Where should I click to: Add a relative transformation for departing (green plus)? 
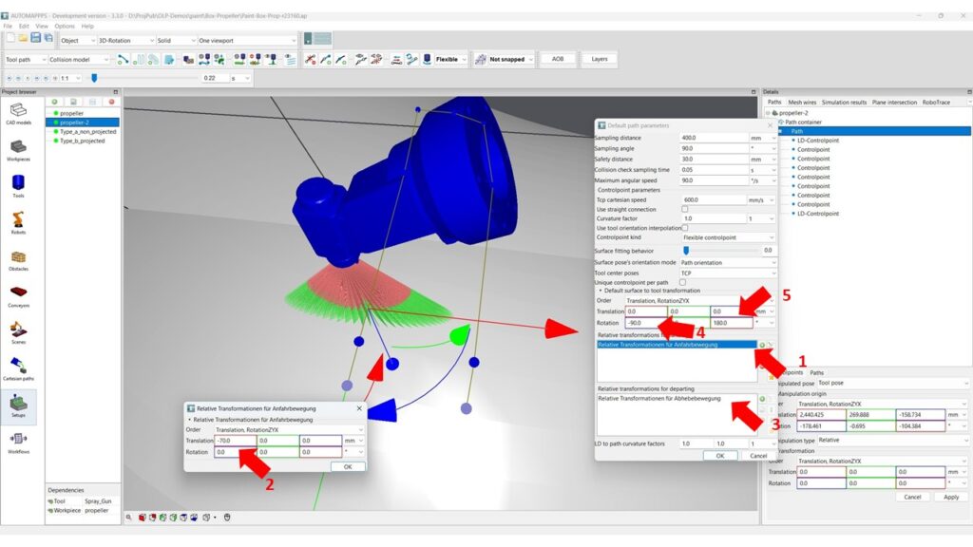pos(762,399)
